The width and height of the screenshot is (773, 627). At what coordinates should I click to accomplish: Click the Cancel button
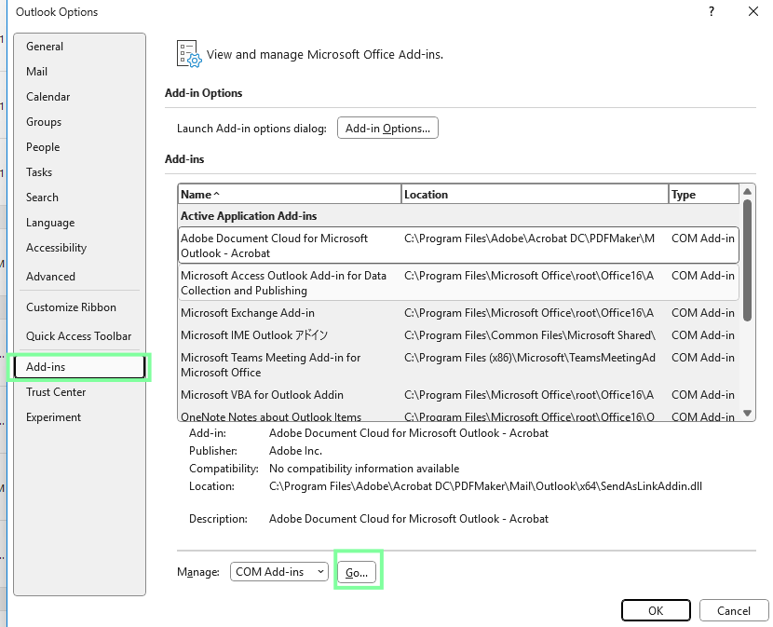pyautogui.click(x=734, y=611)
